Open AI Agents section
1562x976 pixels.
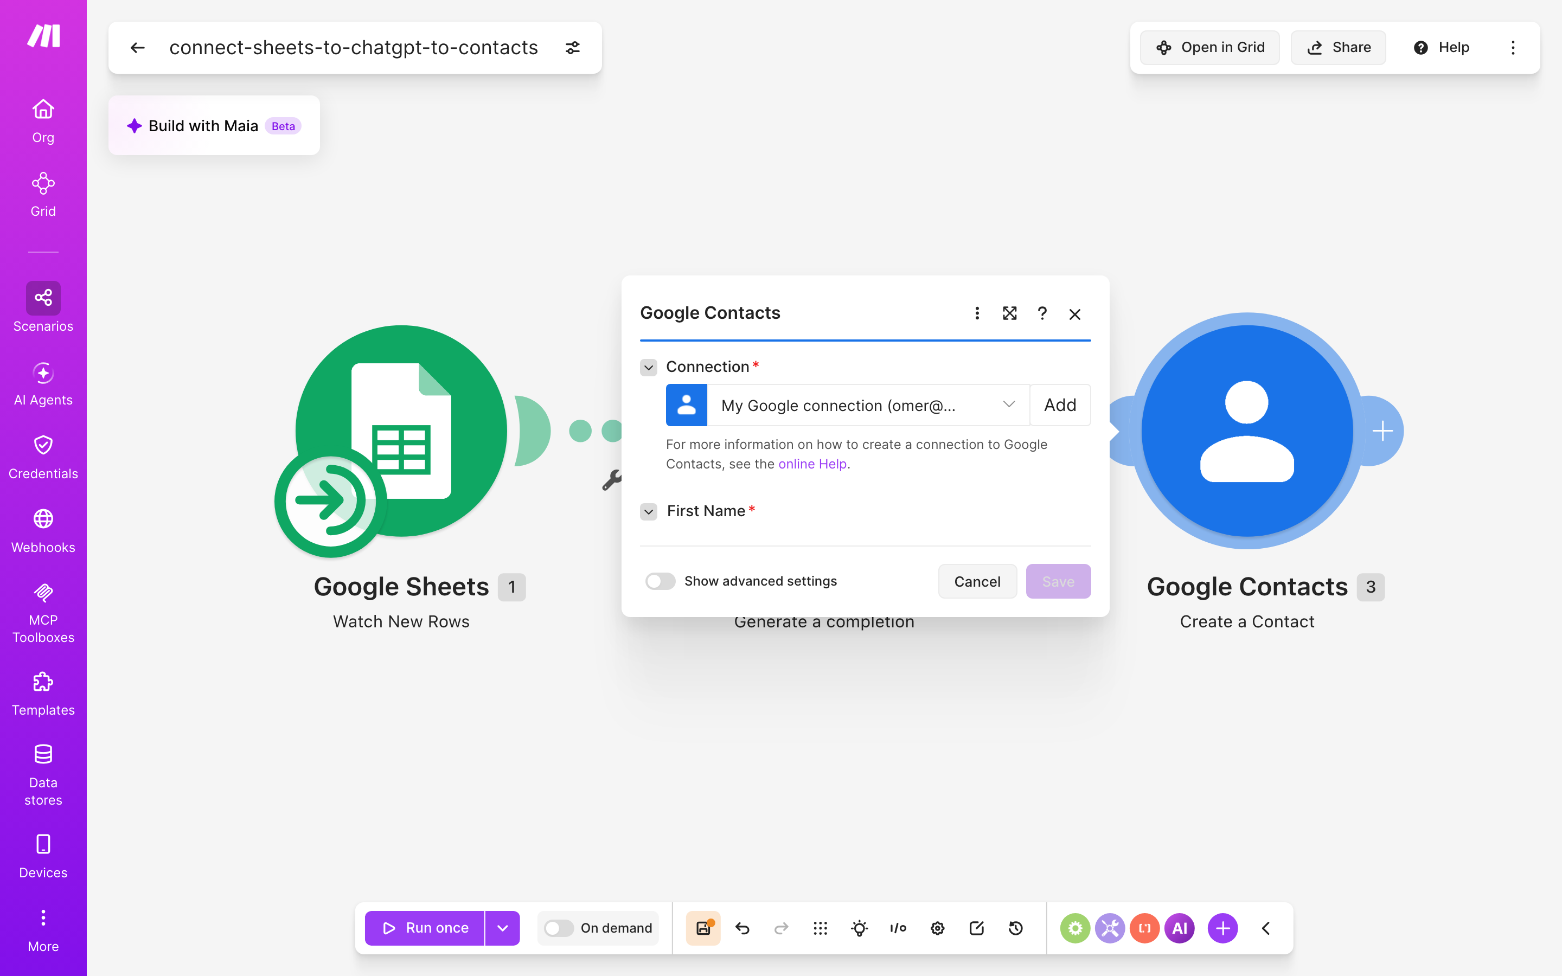point(43,383)
